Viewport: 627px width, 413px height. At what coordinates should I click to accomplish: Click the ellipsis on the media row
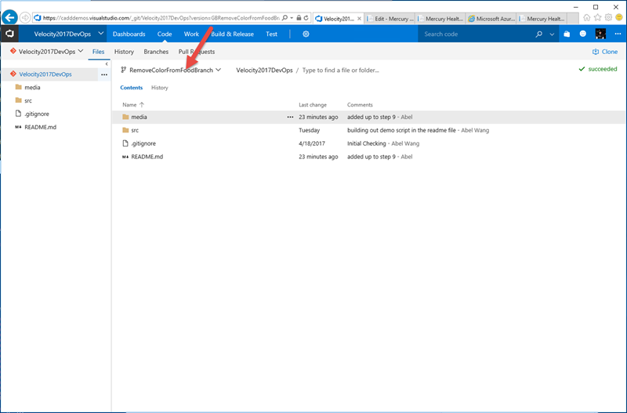pyautogui.click(x=290, y=117)
